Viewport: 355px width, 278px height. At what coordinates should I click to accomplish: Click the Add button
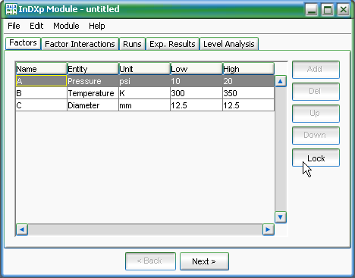click(x=316, y=70)
